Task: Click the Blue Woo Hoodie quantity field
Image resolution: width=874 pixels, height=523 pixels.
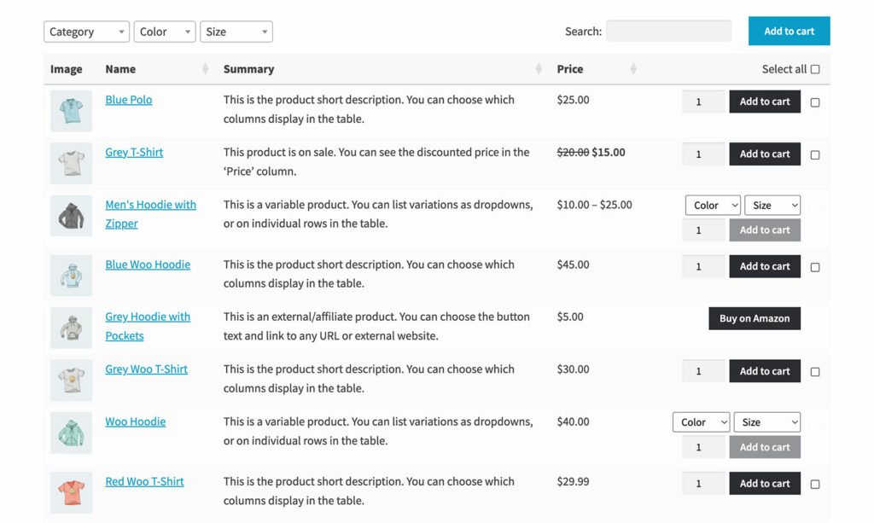Action: tap(703, 266)
